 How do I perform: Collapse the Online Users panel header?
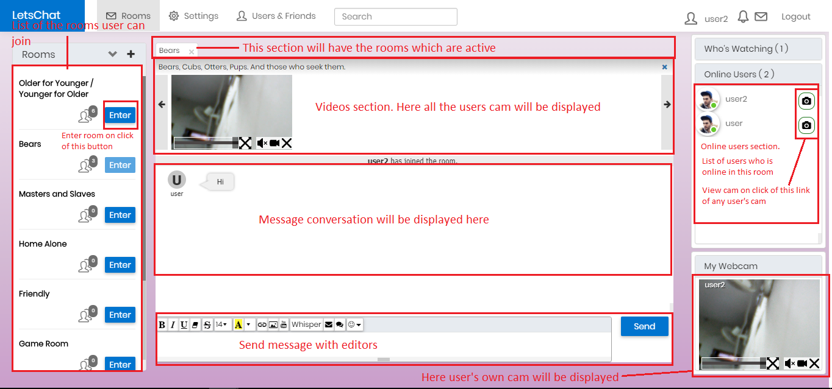click(759, 74)
